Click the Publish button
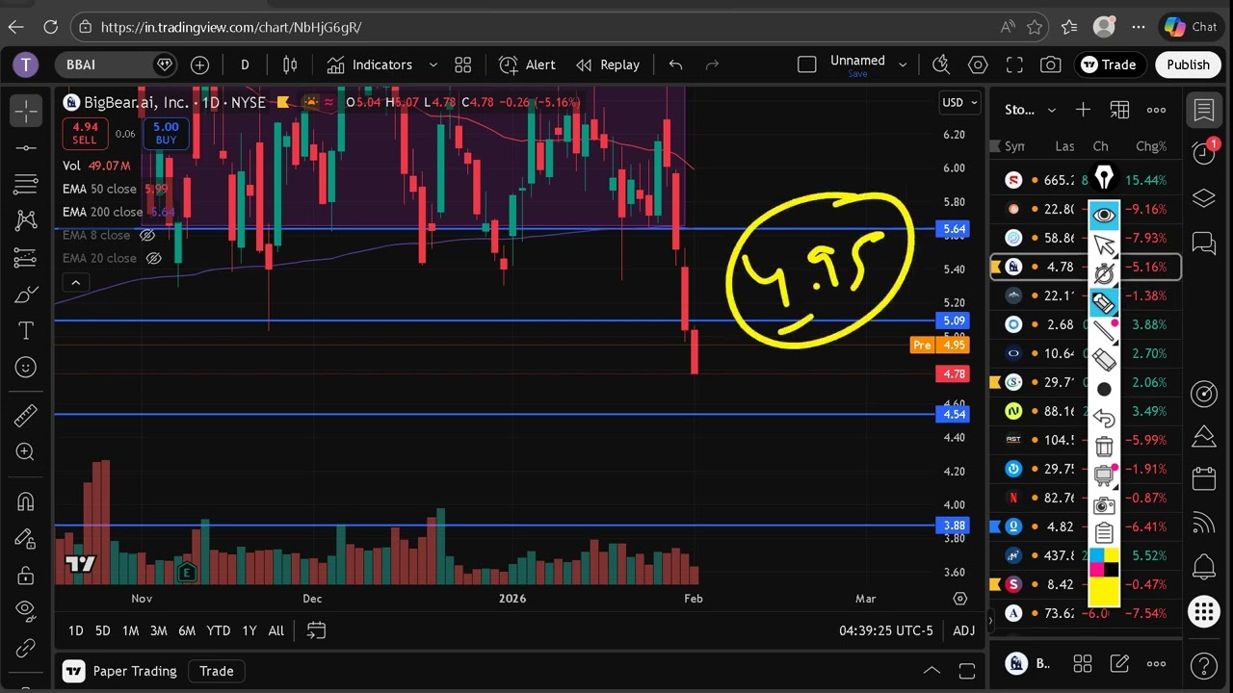 (x=1188, y=64)
